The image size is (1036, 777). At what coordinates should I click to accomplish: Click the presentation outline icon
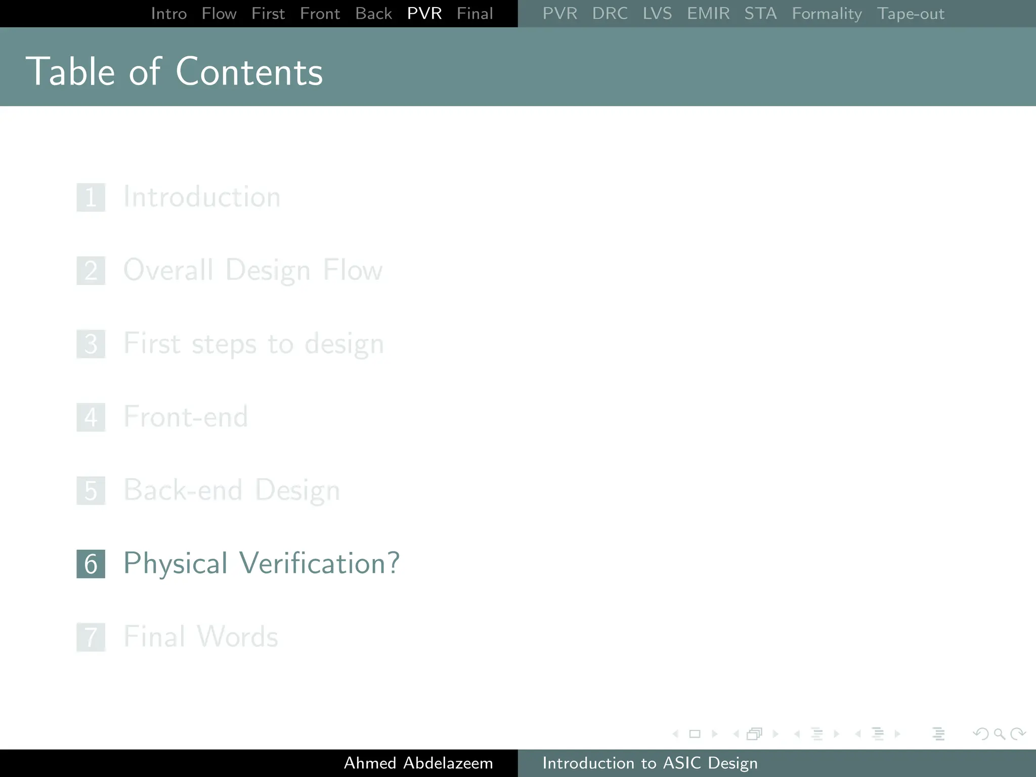tap(938, 733)
